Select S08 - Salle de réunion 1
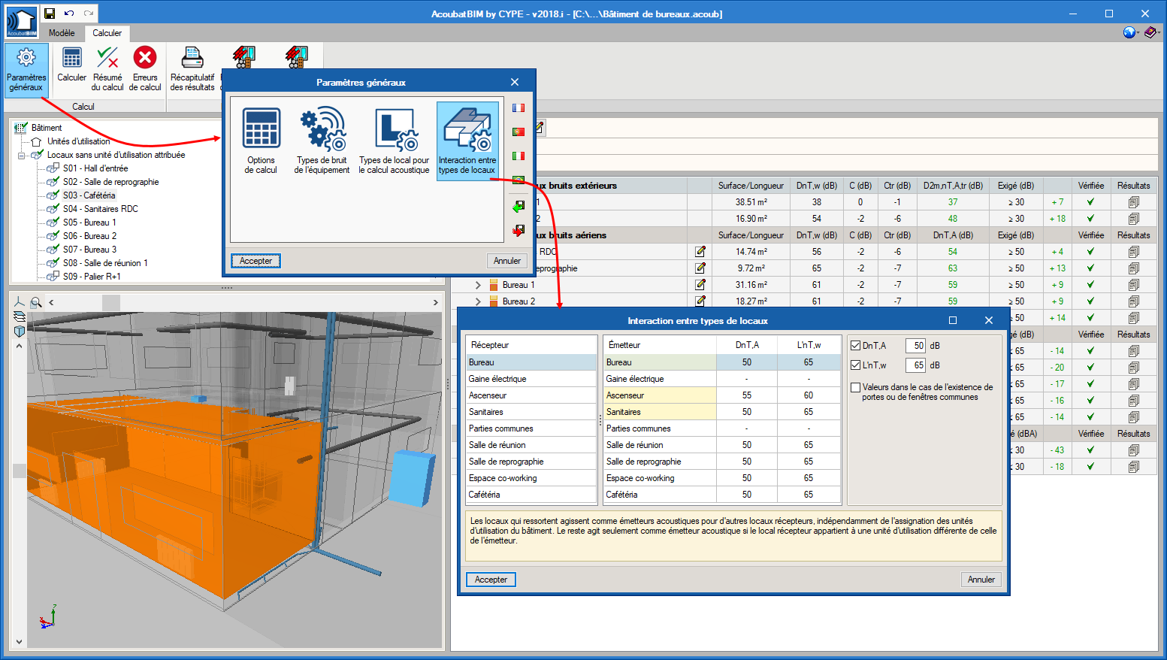Image resolution: width=1167 pixels, height=660 pixels. point(105,263)
